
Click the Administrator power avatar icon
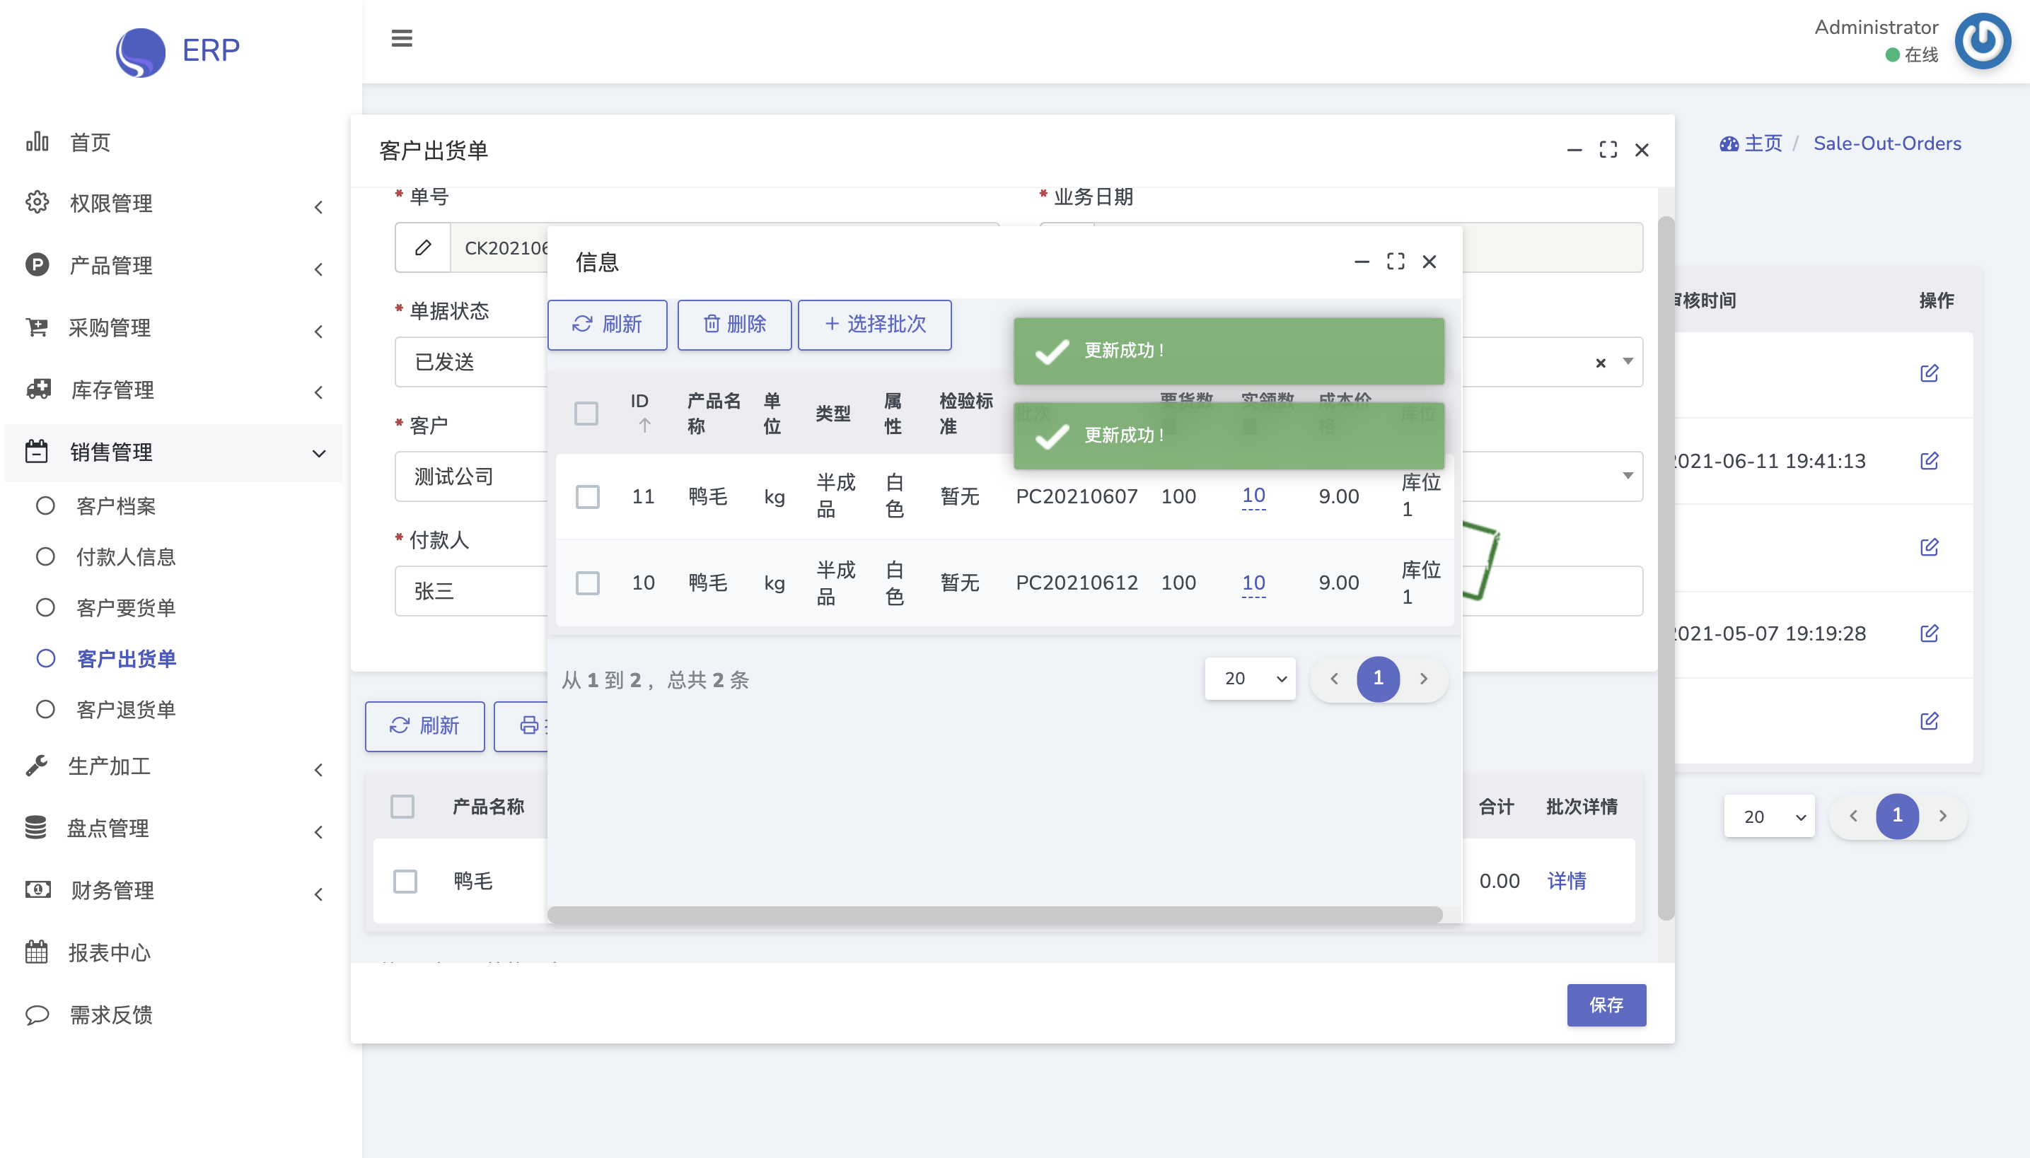[x=1982, y=41]
